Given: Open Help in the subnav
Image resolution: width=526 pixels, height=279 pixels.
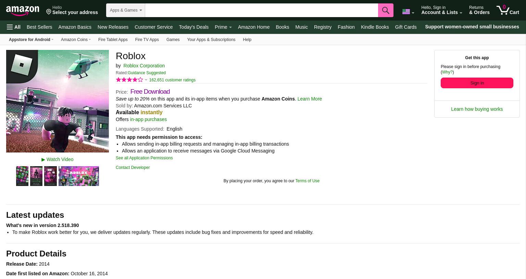Looking at the screenshot, I should pos(247,40).
